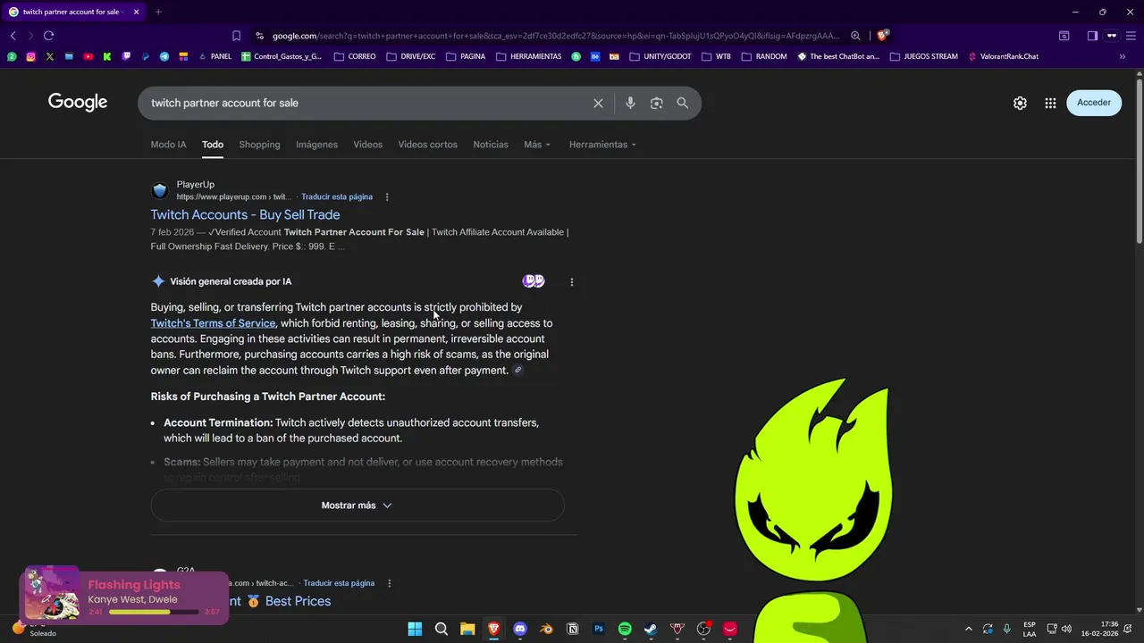Click the Acceder sign-in button
Screen dimensions: 1144x643
coord(1094,103)
